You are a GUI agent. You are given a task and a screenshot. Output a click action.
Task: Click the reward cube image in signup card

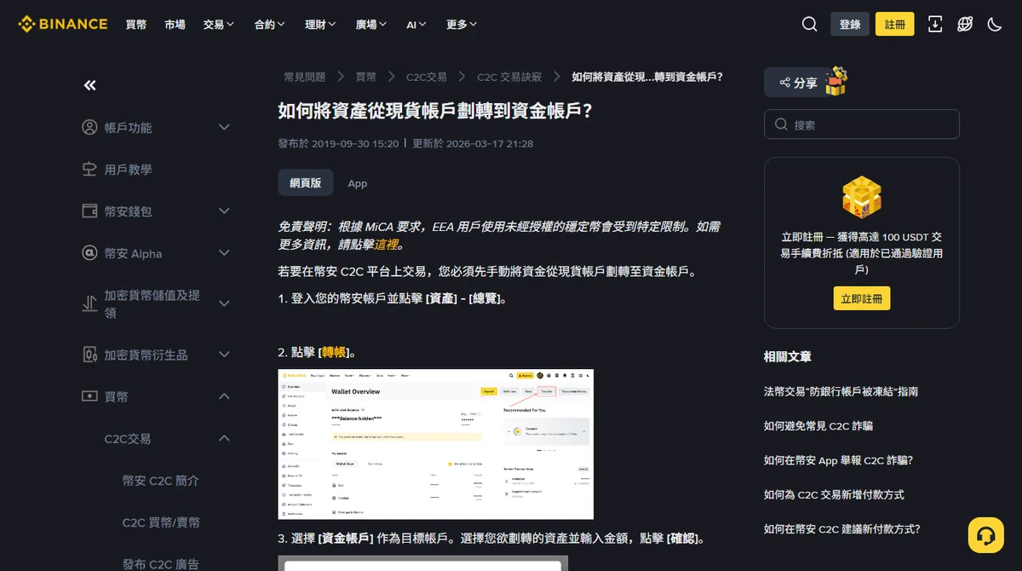point(861,199)
